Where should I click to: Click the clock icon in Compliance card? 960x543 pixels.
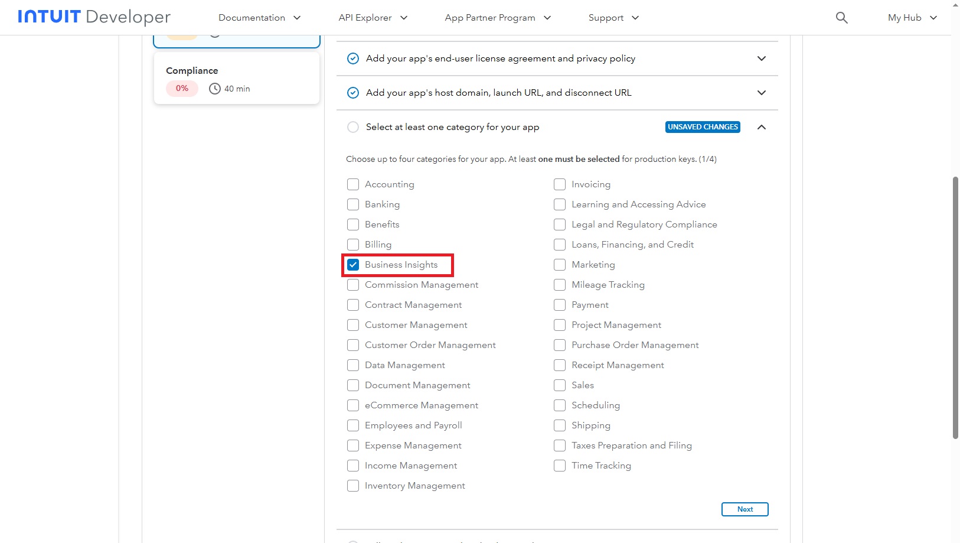tap(215, 89)
